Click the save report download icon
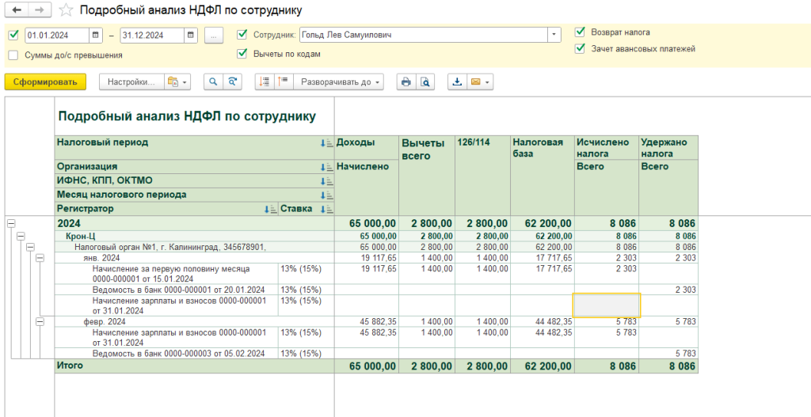811x417 pixels. coord(457,82)
